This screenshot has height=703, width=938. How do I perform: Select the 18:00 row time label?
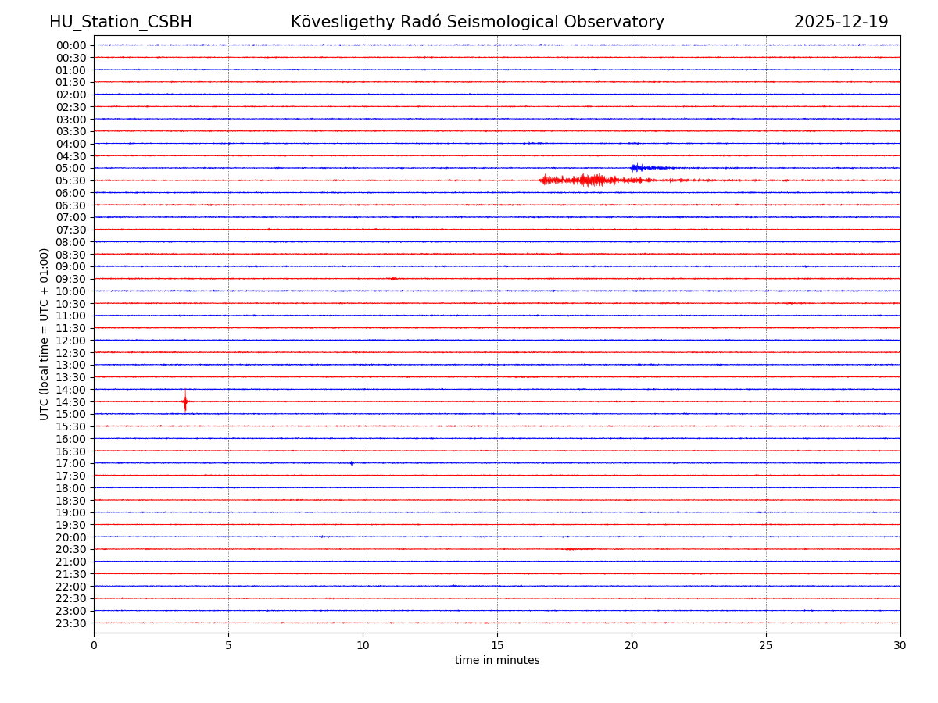coord(71,488)
